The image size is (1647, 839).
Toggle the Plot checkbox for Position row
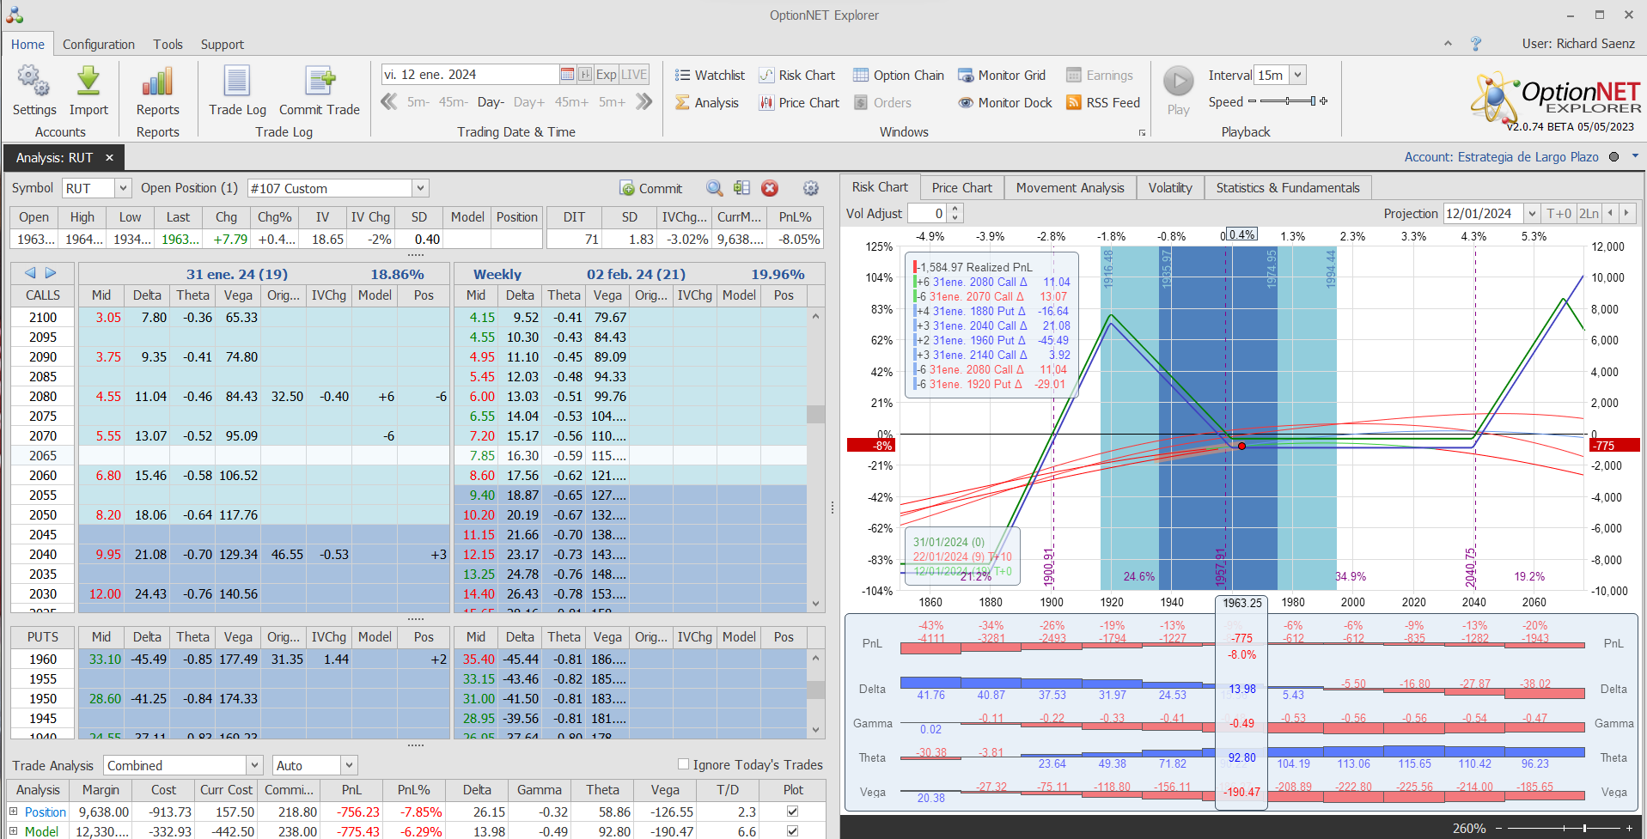(x=792, y=812)
